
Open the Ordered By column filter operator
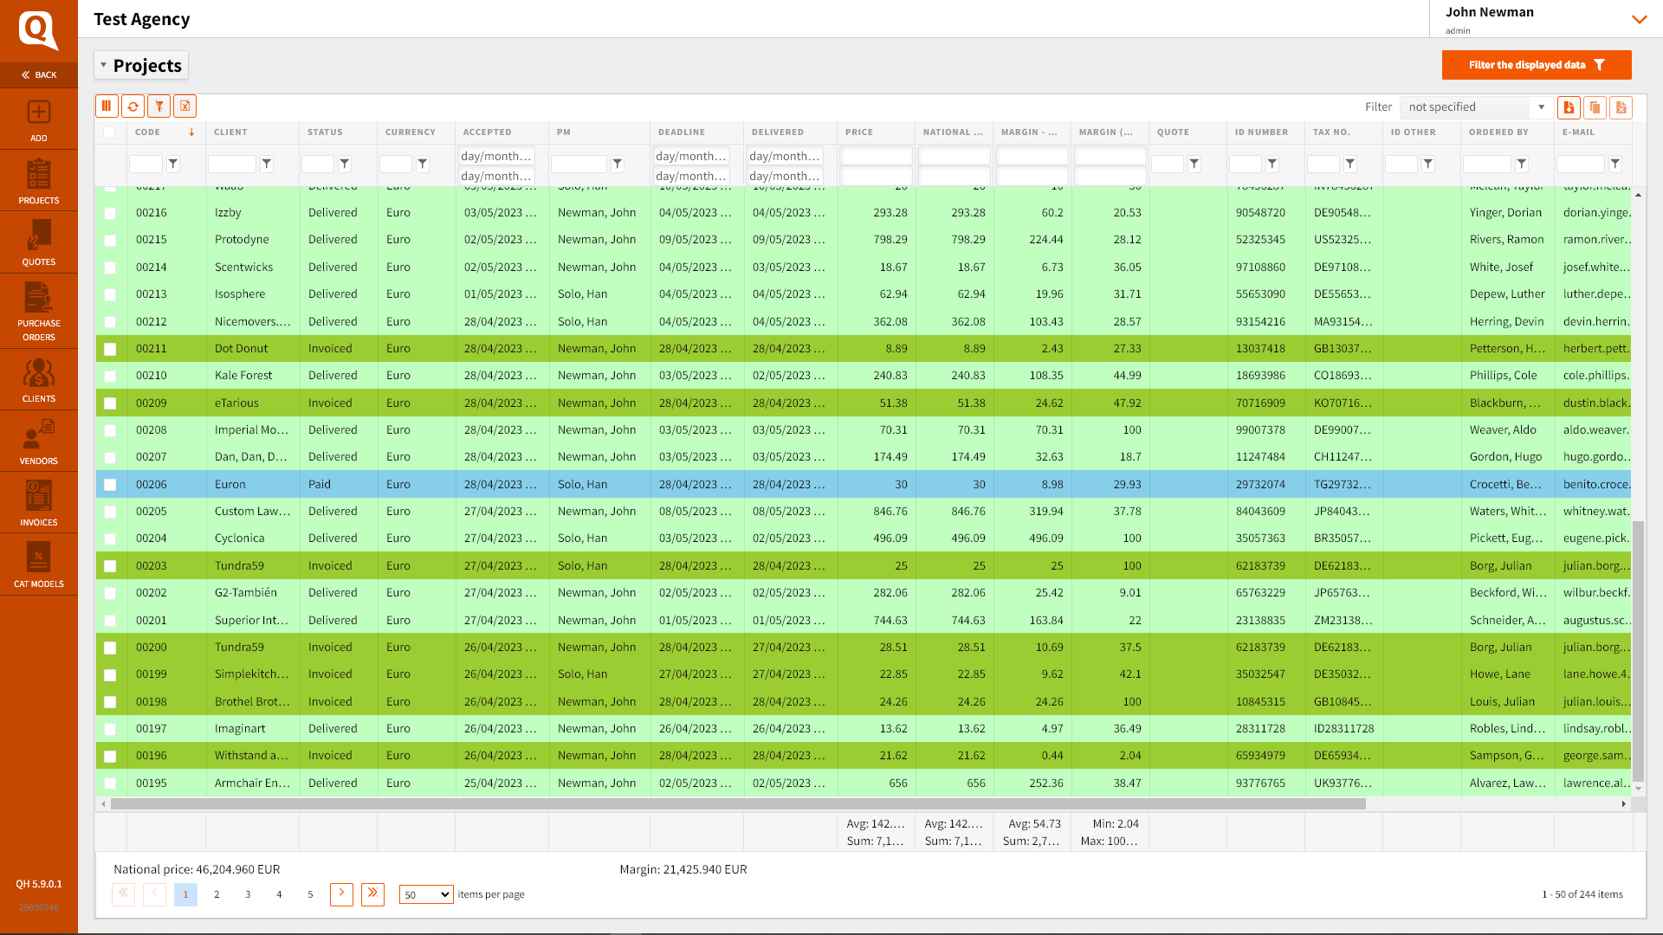[1522, 164]
